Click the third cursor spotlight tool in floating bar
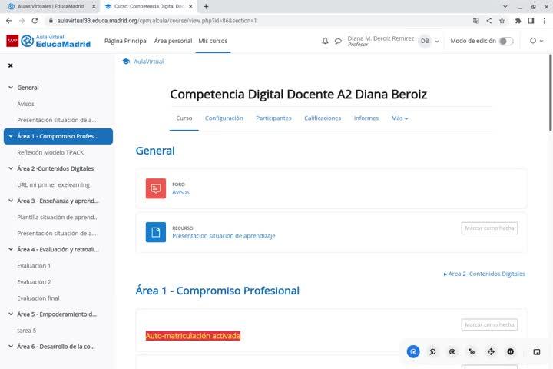Viewport: 553px width, 369px height. 452,351
